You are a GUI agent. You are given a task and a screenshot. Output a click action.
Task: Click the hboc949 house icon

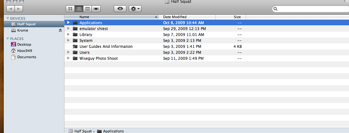[x=13, y=51]
